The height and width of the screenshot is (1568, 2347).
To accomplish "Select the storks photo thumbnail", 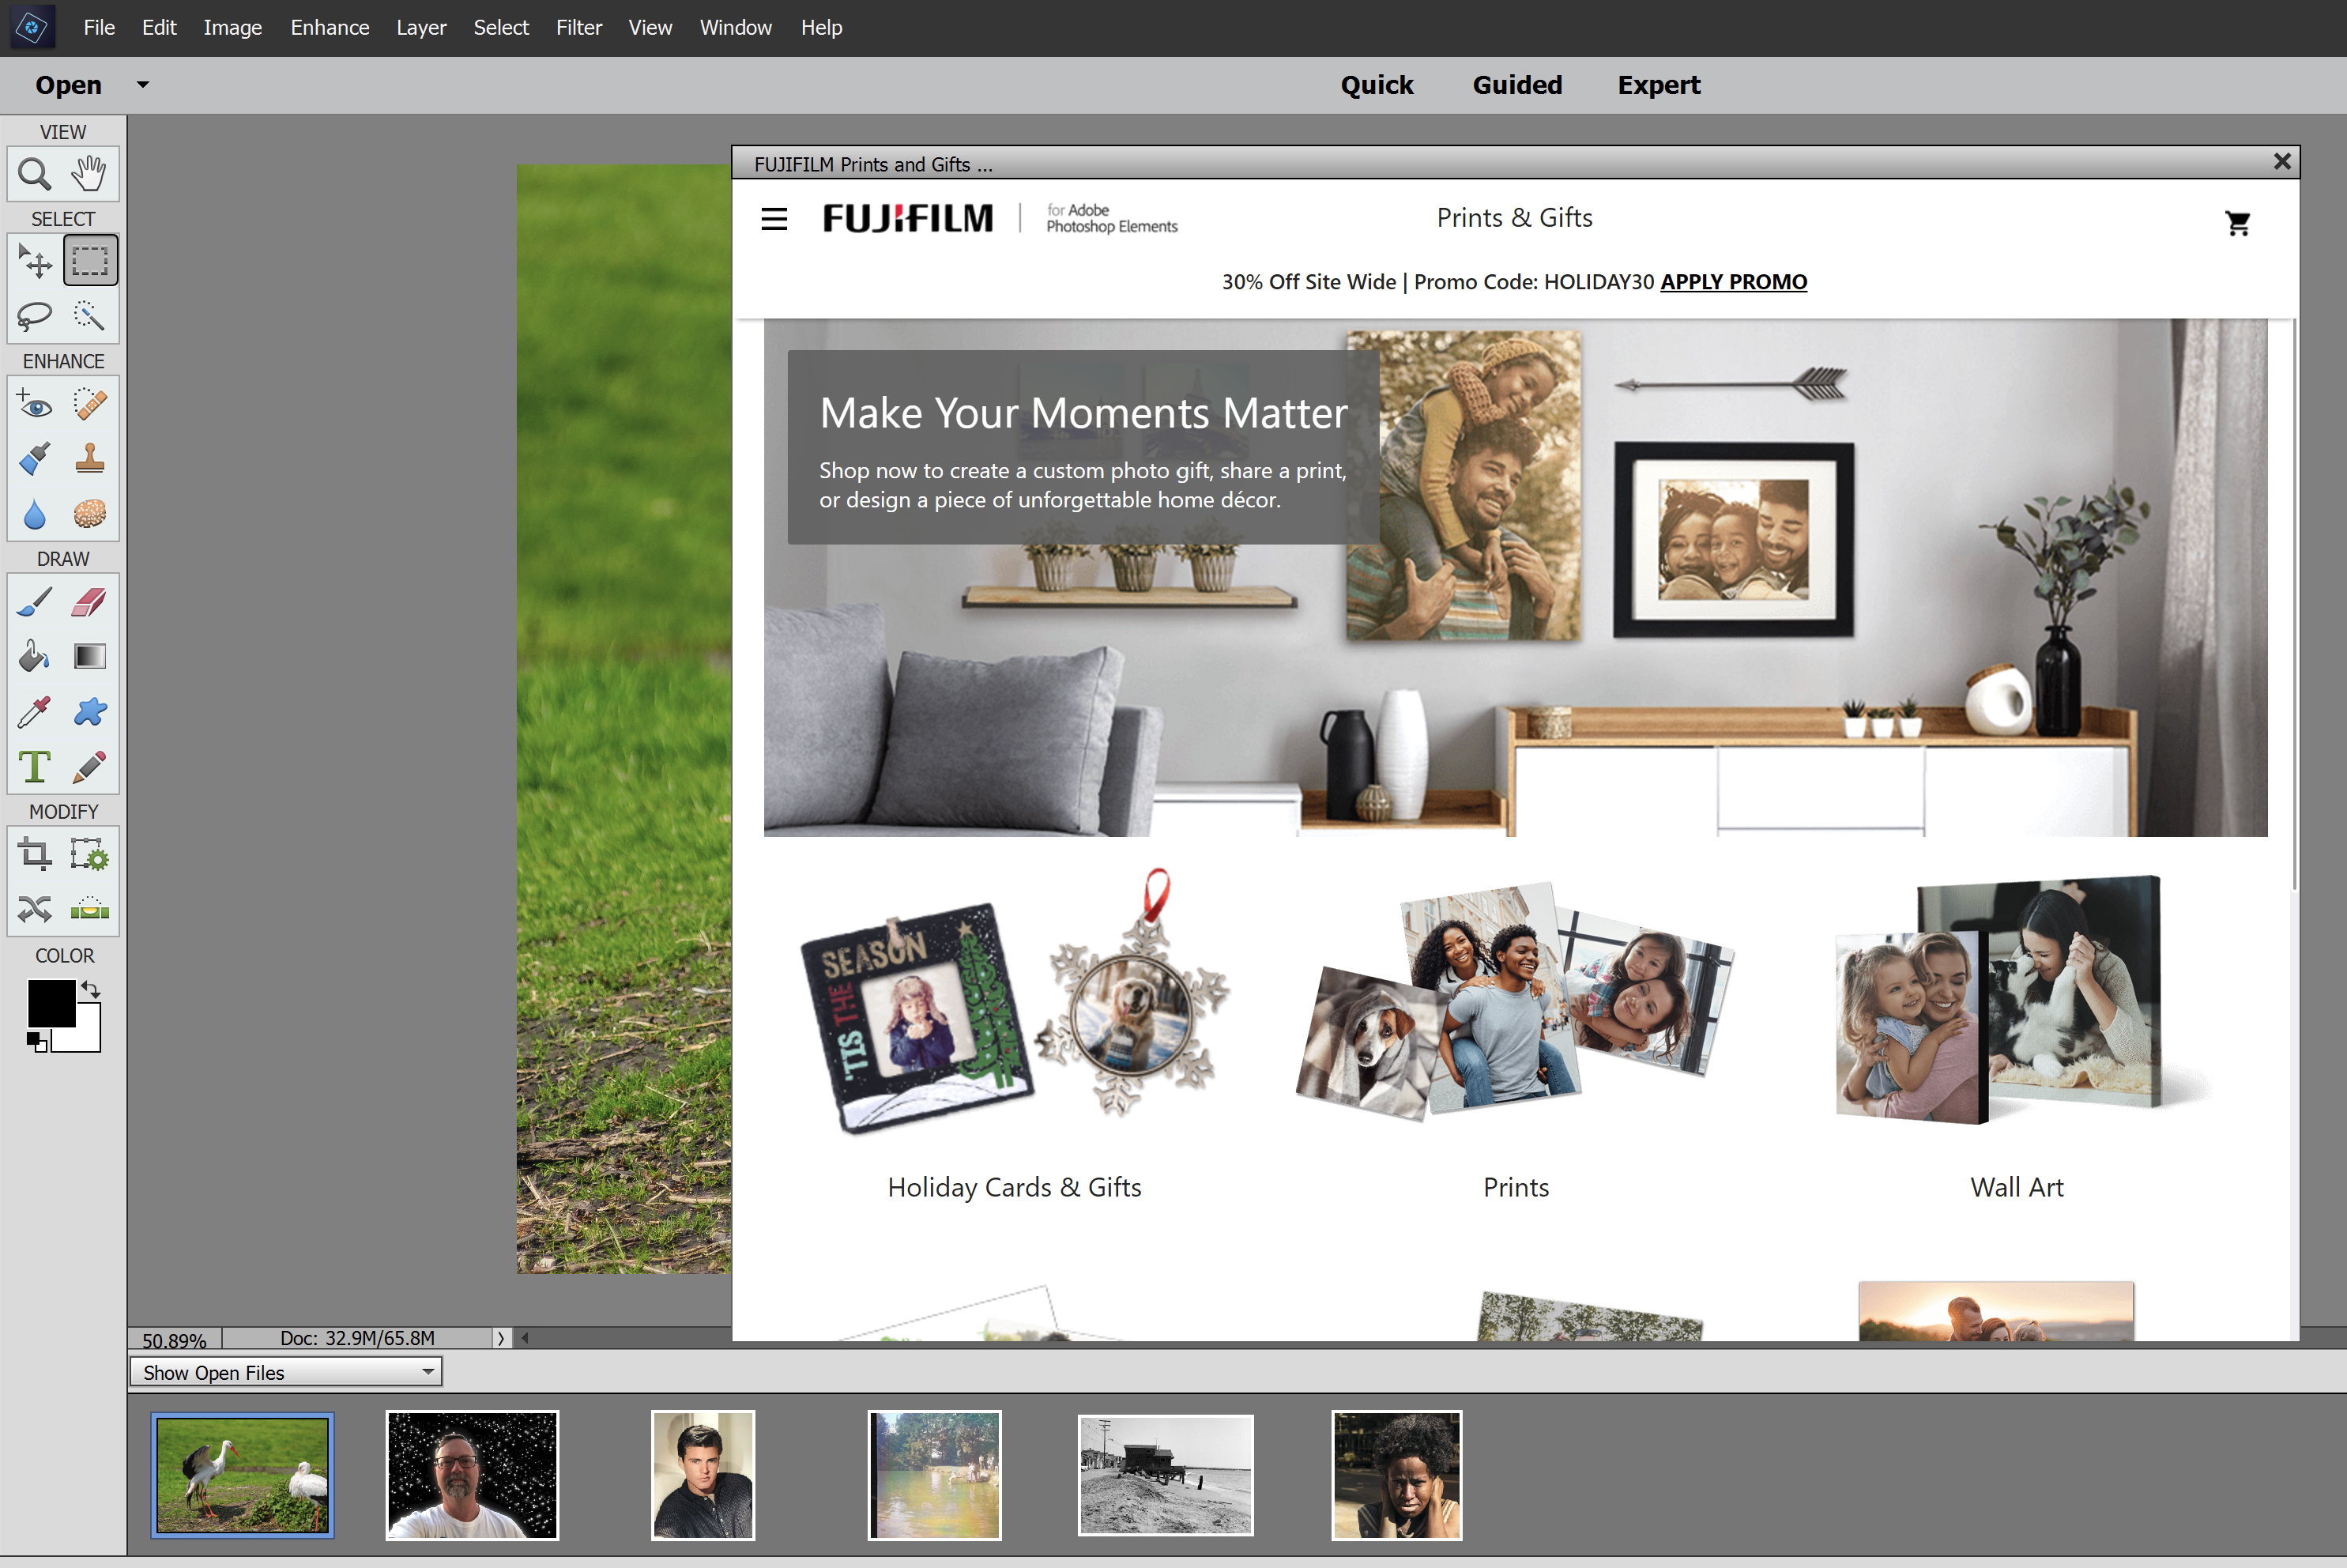I will pyautogui.click(x=242, y=1475).
